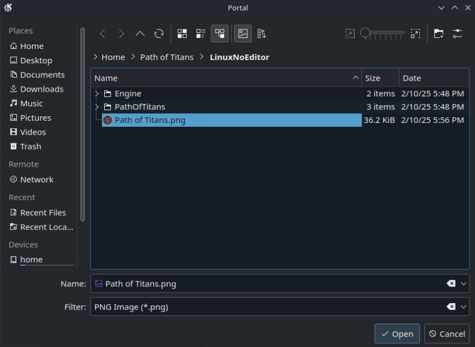Viewport: 475px width, 347px height.
Task: Click Path of Titans breadcrumb
Action: pos(167,57)
